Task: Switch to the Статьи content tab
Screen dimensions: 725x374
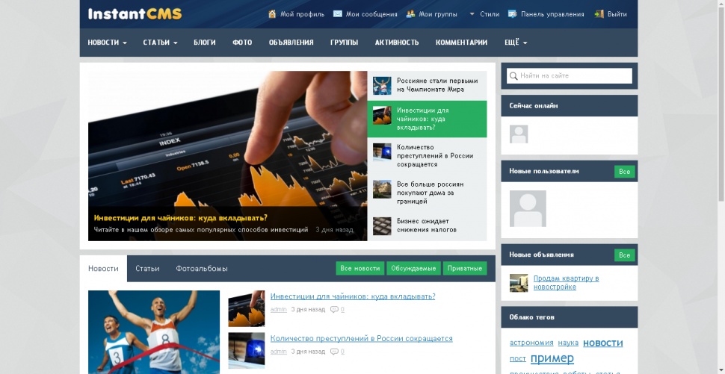Action: point(147,269)
